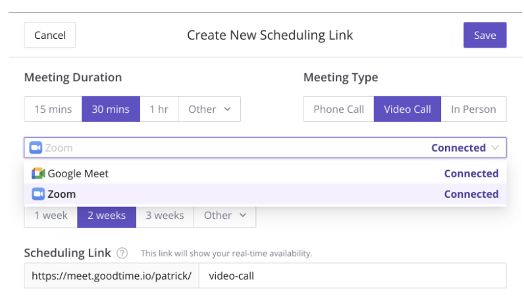Click the Scheduling Link help question icon
524x302 pixels.
122,253
